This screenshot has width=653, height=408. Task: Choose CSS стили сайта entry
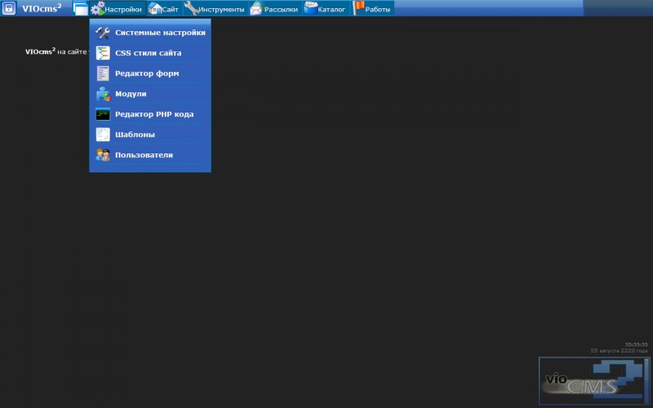150,53
